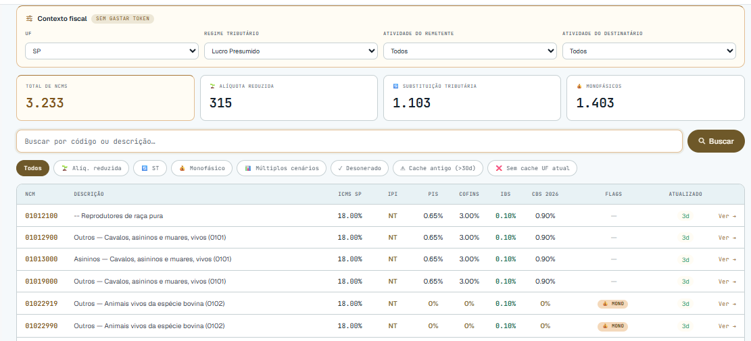Click the Buscar button
The width and height of the screenshot is (751, 341).
[716, 141]
